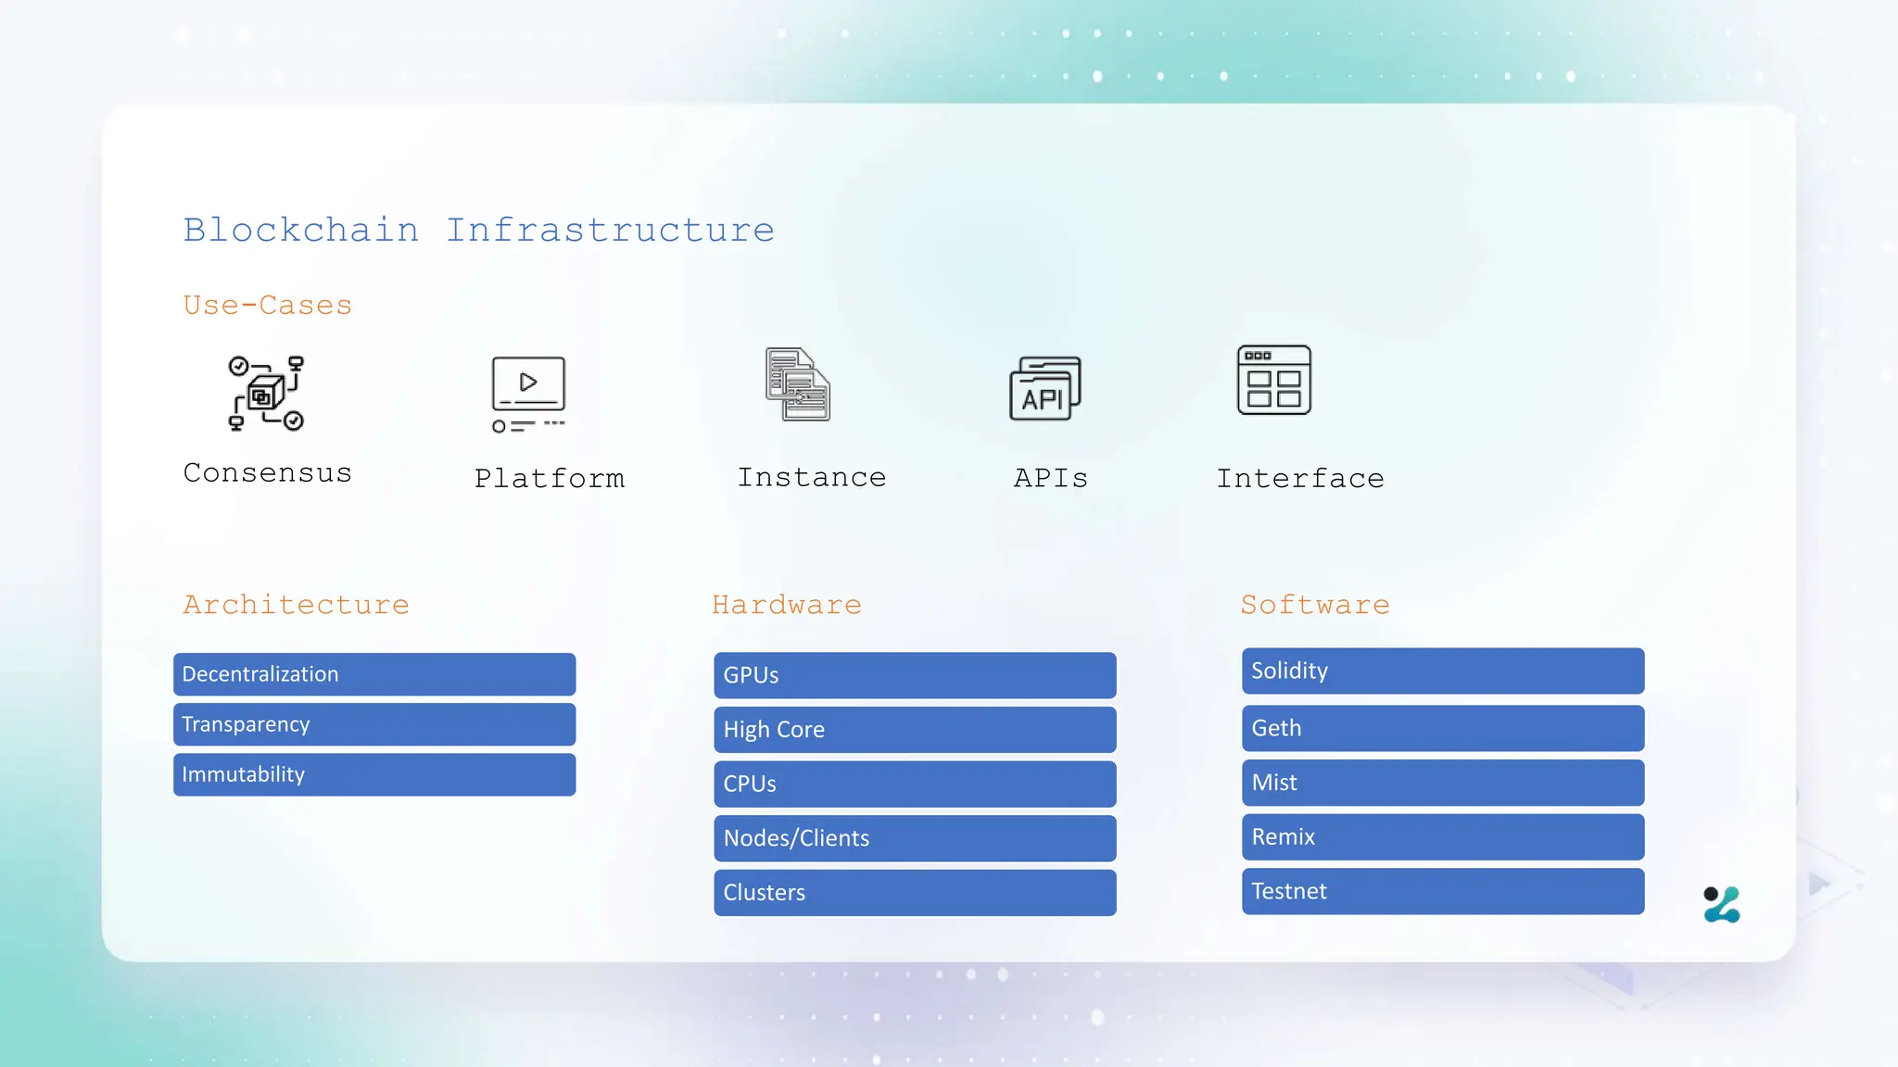
Task: Click the Software heading
Action: coord(1315,604)
